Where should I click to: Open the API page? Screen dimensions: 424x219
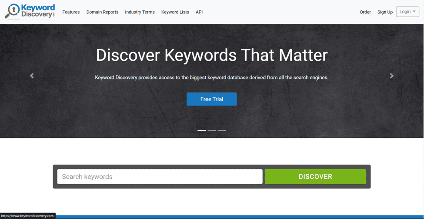tap(199, 12)
